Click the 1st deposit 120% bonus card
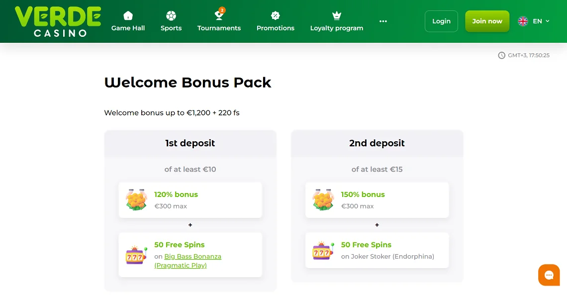This screenshot has width=567, height=296. click(190, 199)
